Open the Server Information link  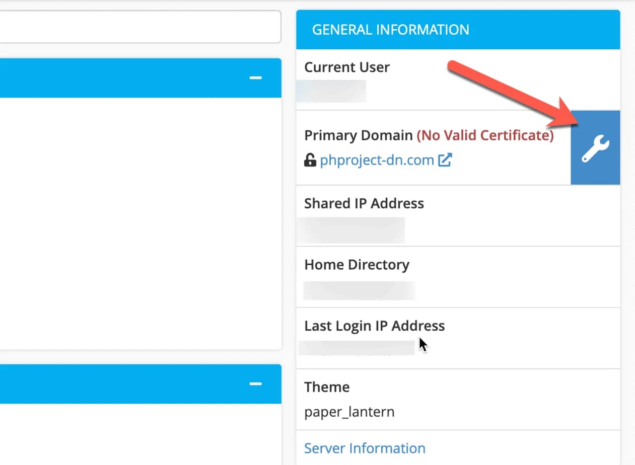(365, 448)
